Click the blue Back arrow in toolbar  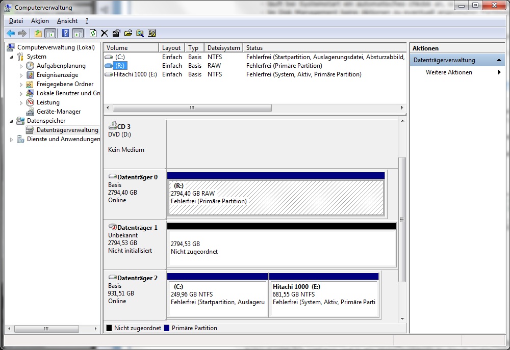coord(11,33)
